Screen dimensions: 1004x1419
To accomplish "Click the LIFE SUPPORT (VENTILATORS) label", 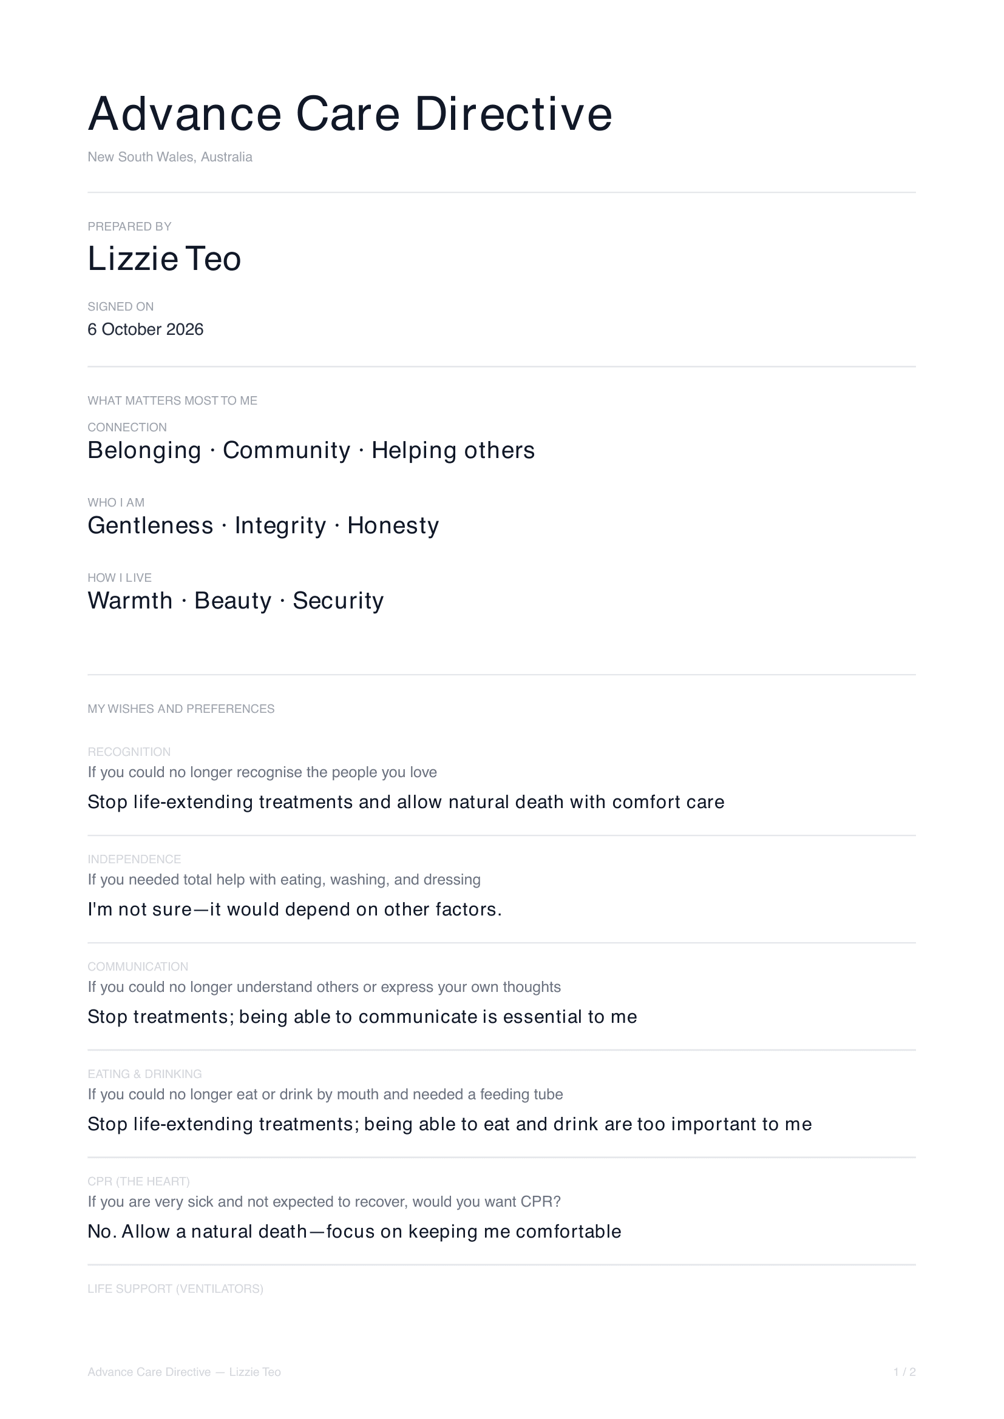I will coord(175,1289).
